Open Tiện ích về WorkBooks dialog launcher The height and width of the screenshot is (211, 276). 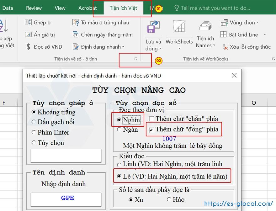[x=273, y=59]
